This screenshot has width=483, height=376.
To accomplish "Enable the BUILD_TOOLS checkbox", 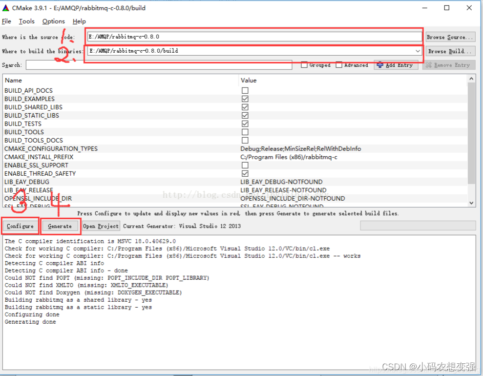I will coord(245,132).
